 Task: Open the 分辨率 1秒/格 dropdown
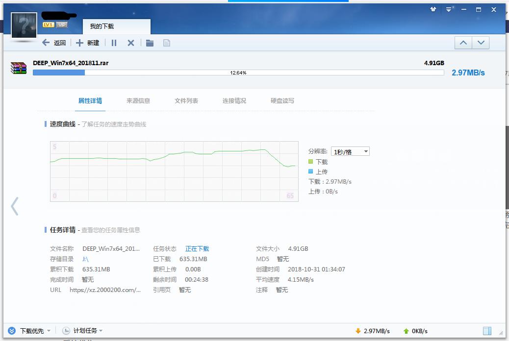(x=350, y=151)
